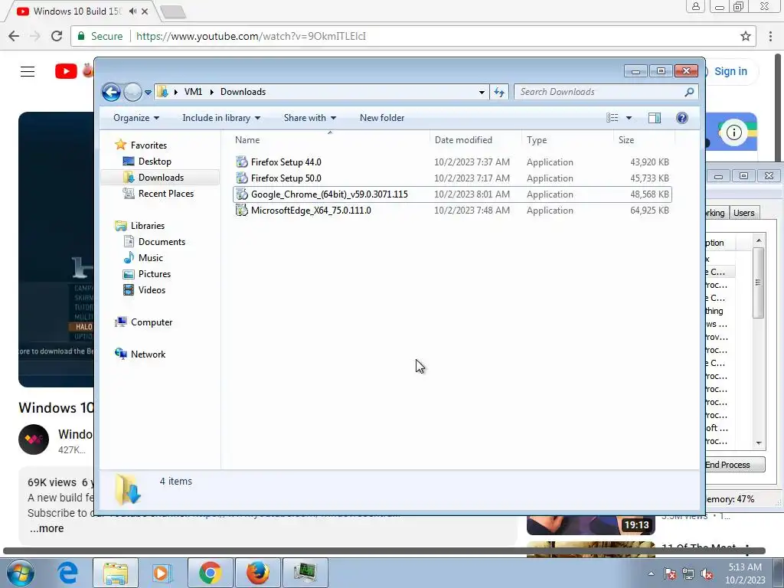Image resolution: width=784 pixels, height=588 pixels.
Task: Launch Internet Explorer from the taskbar
Action: click(67, 573)
